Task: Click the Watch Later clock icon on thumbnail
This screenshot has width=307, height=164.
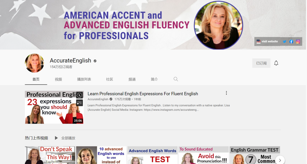Action: (79, 95)
